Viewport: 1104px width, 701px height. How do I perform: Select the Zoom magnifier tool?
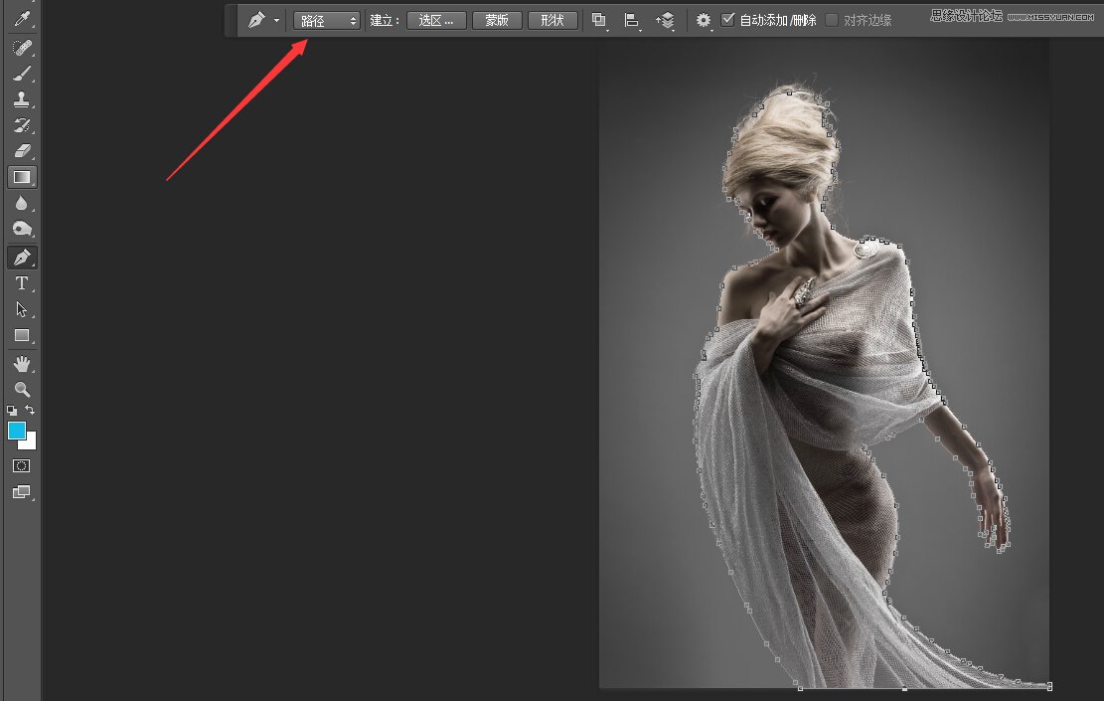coord(22,389)
